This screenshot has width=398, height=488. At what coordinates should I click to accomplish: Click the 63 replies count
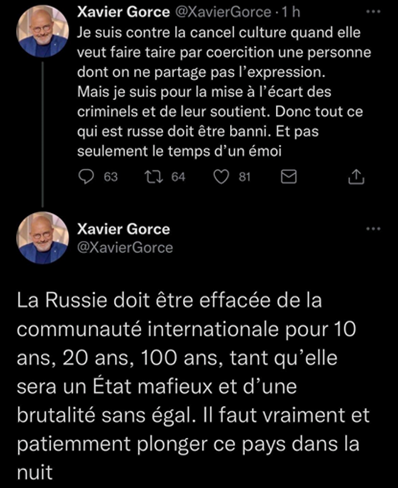click(x=111, y=177)
